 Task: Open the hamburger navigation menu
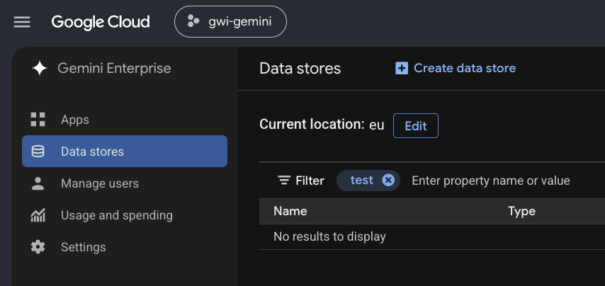tap(22, 22)
